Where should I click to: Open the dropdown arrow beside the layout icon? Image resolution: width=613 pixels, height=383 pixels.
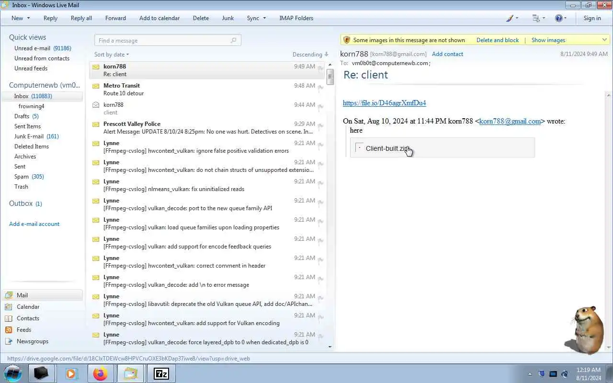pos(544,18)
